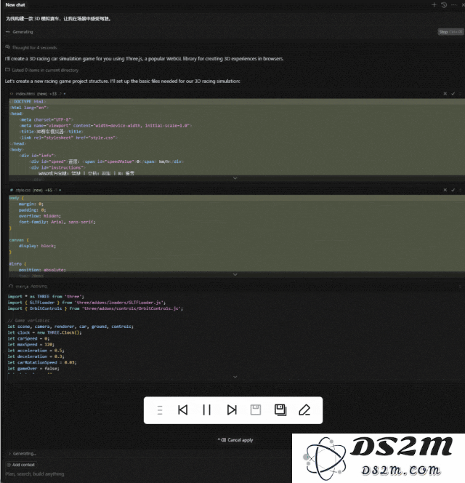Click the 'display: block;' CSS line
Screen dimensions: 465x483
coord(37,246)
